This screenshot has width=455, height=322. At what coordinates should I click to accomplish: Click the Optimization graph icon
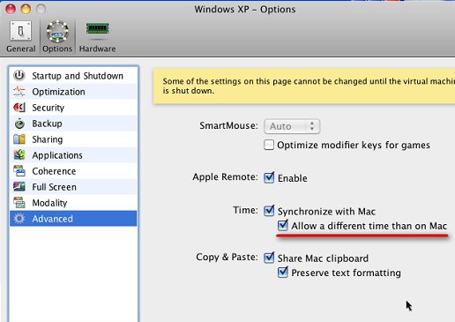click(19, 92)
